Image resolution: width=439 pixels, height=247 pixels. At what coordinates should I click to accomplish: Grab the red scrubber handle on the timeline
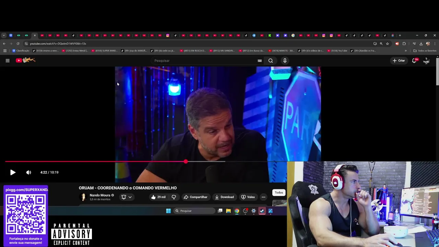[x=186, y=162]
